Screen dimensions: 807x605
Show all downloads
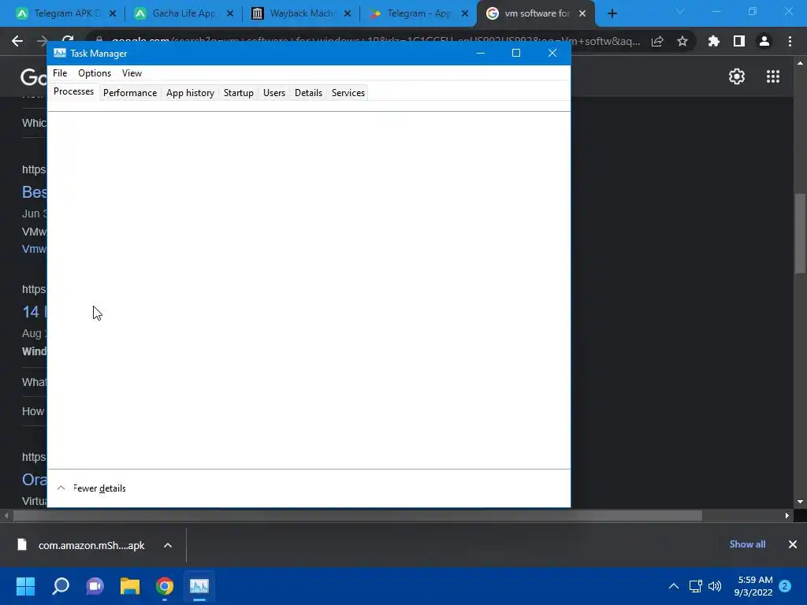[747, 544]
